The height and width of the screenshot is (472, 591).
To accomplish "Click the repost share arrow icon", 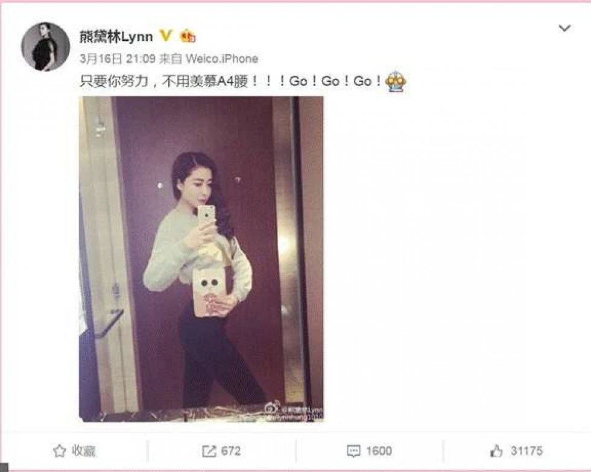I will 209,450.
